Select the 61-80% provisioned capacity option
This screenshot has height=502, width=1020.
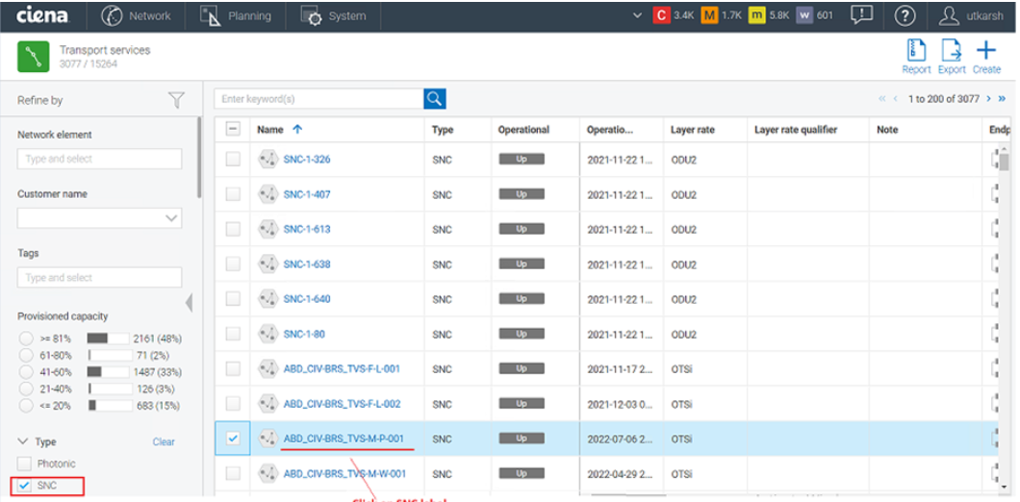pos(26,356)
